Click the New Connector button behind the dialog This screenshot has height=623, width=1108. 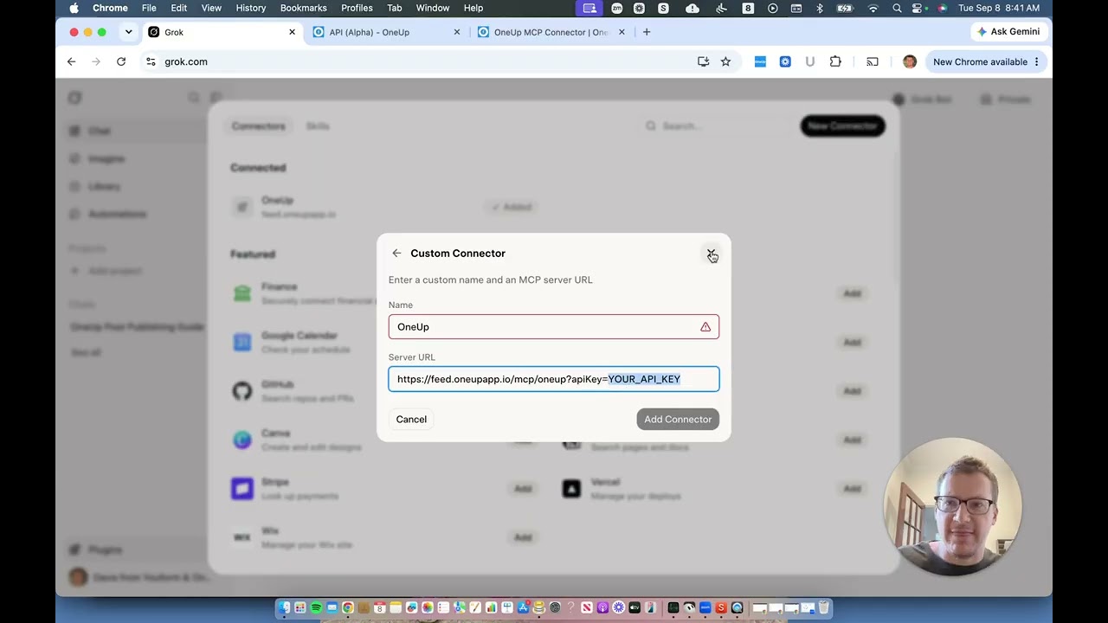[842, 125]
